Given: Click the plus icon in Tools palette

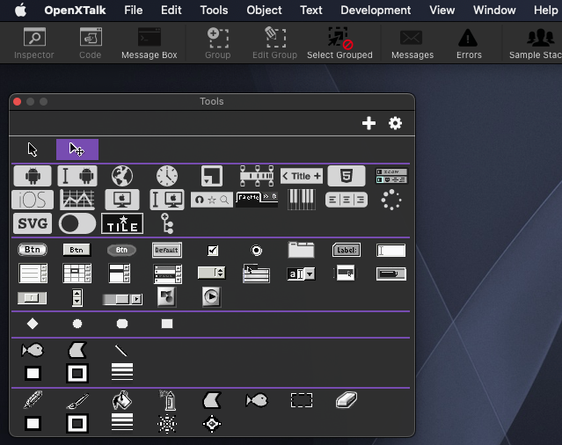Looking at the screenshot, I should tap(369, 123).
